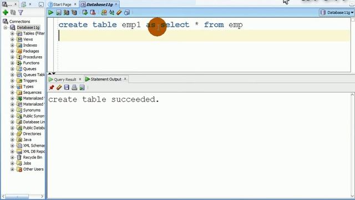Click the Save floppy icon in output toolbar
This screenshot has height=200, width=355.
tap(67, 87)
